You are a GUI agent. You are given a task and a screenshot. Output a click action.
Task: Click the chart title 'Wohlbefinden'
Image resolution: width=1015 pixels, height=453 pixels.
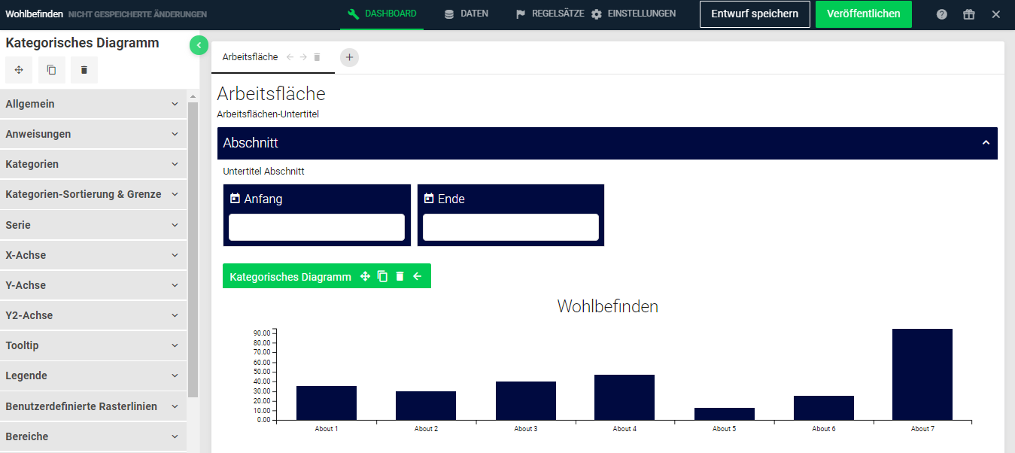608,306
